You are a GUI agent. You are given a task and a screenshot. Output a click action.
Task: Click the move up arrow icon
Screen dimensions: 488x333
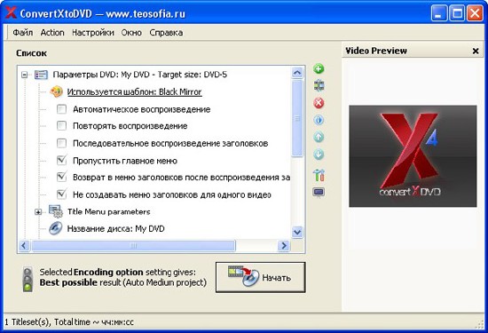(319, 137)
